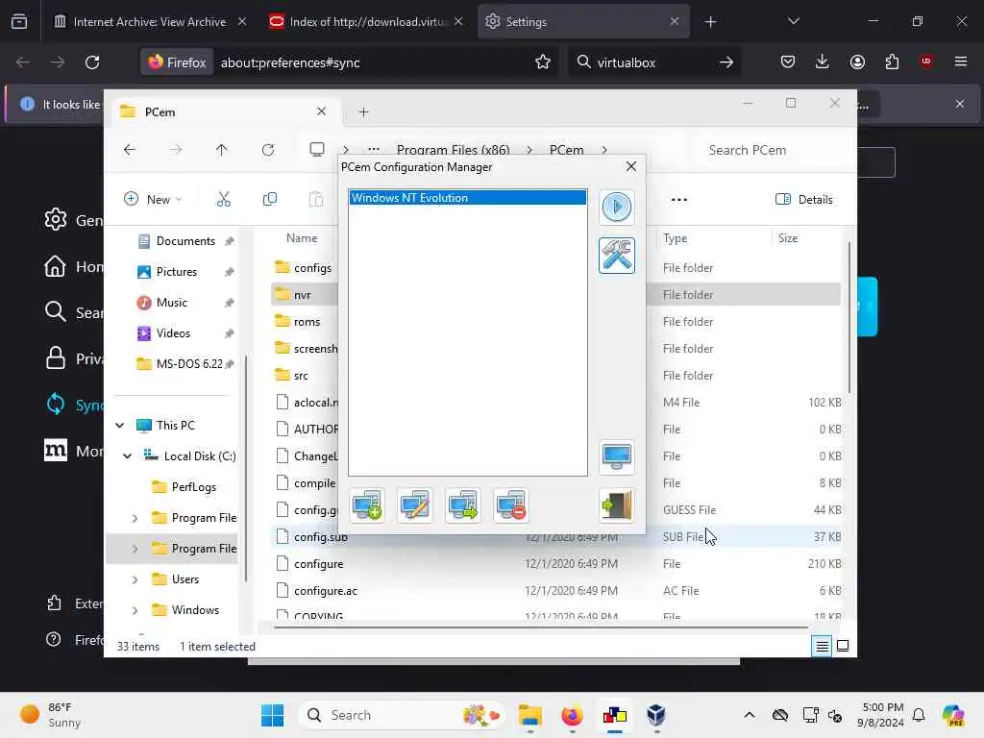The width and height of the screenshot is (984, 738).
Task: Go up one folder in File Explorer
Action: click(222, 150)
